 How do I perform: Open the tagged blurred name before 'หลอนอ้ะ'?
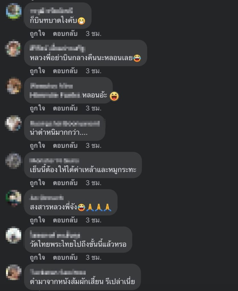pos(55,95)
